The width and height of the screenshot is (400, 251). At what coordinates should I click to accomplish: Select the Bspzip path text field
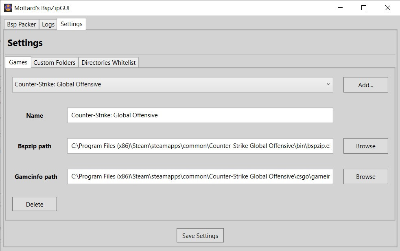200,146
